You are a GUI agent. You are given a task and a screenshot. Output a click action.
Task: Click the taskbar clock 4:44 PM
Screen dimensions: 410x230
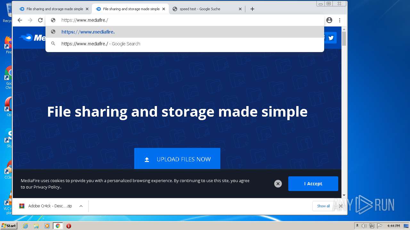pos(393,226)
